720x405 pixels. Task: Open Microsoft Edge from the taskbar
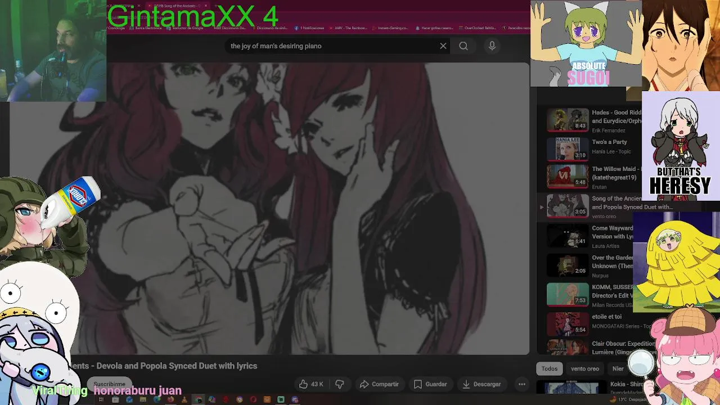(x=157, y=399)
